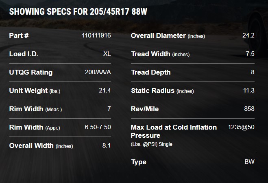
Task: Click the Static Radius label
Action: tap(162, 91)
